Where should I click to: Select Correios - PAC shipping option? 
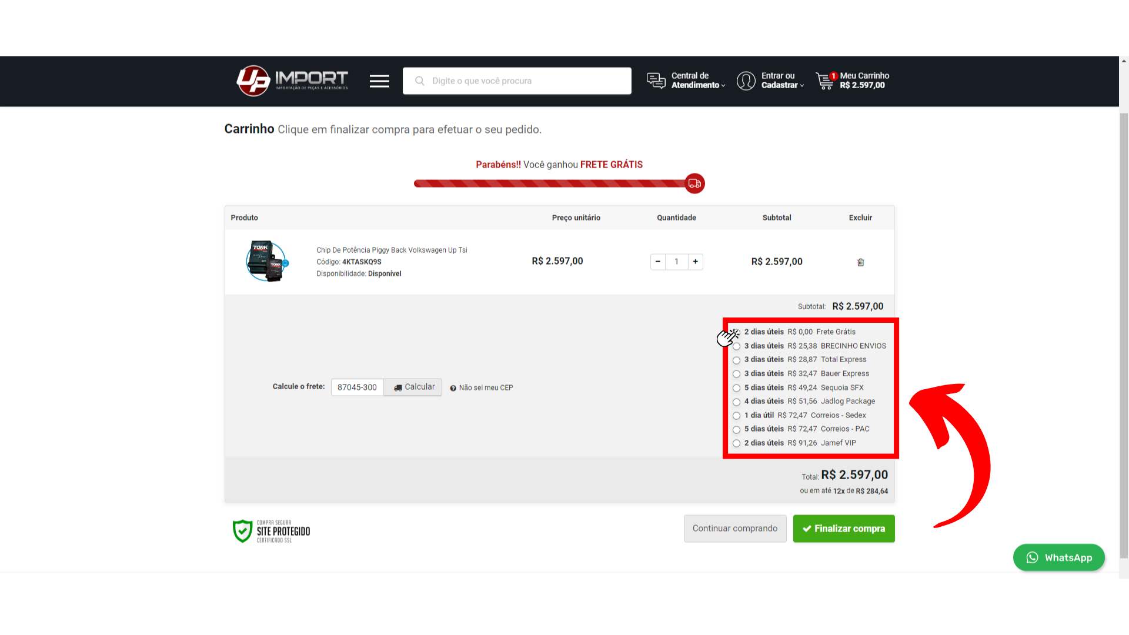click(736, 429)
